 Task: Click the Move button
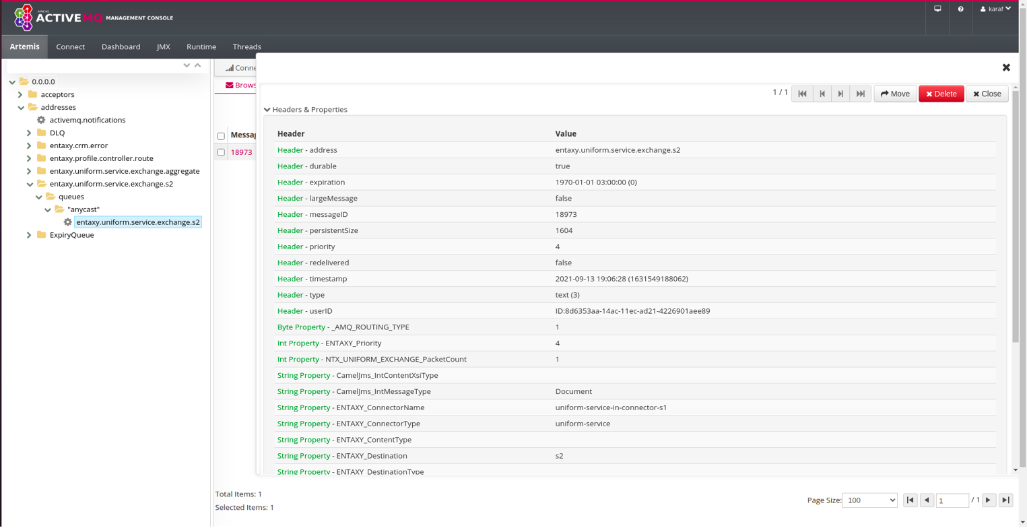(x=895, y=94)
